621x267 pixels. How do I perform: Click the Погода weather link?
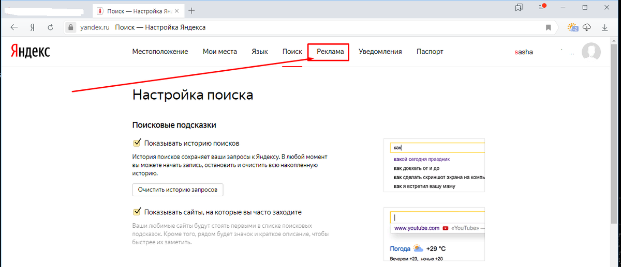point(400,249)
